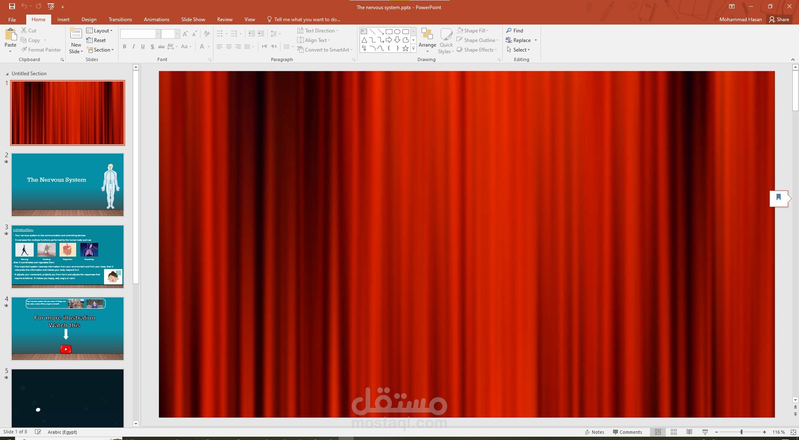Open Arrange objects menu
The image size is (799, 440).
pyautogui.click(x=427, y=40)
